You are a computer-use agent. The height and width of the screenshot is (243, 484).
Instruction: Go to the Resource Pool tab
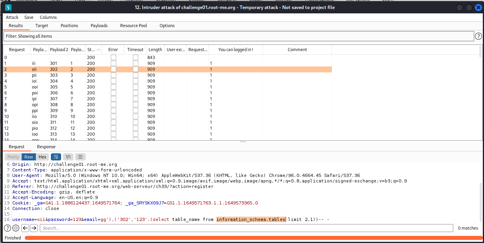[x=134, y=26]
